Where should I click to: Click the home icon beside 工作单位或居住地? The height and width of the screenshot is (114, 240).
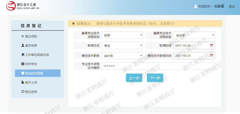click(23, 55)
